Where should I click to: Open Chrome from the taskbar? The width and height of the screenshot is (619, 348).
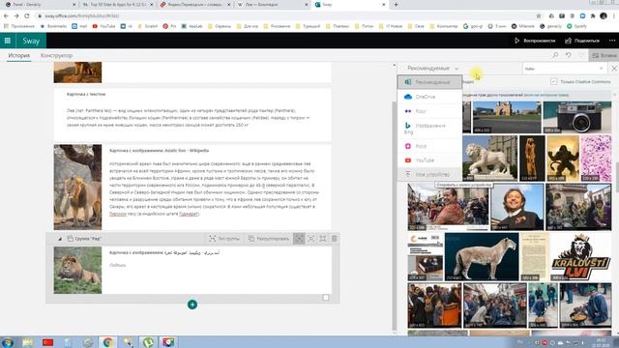coord(108,342)
